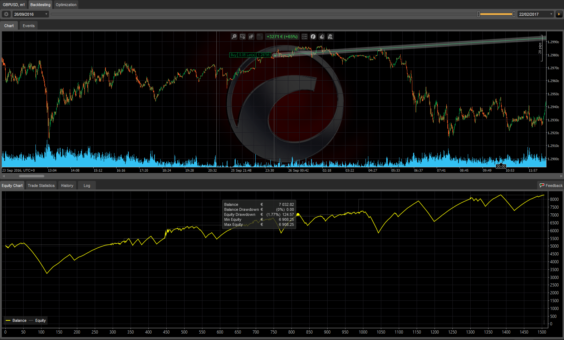Switch to the Optimization tab
Viewport: 564px width, 340px height.
point(66,5)
